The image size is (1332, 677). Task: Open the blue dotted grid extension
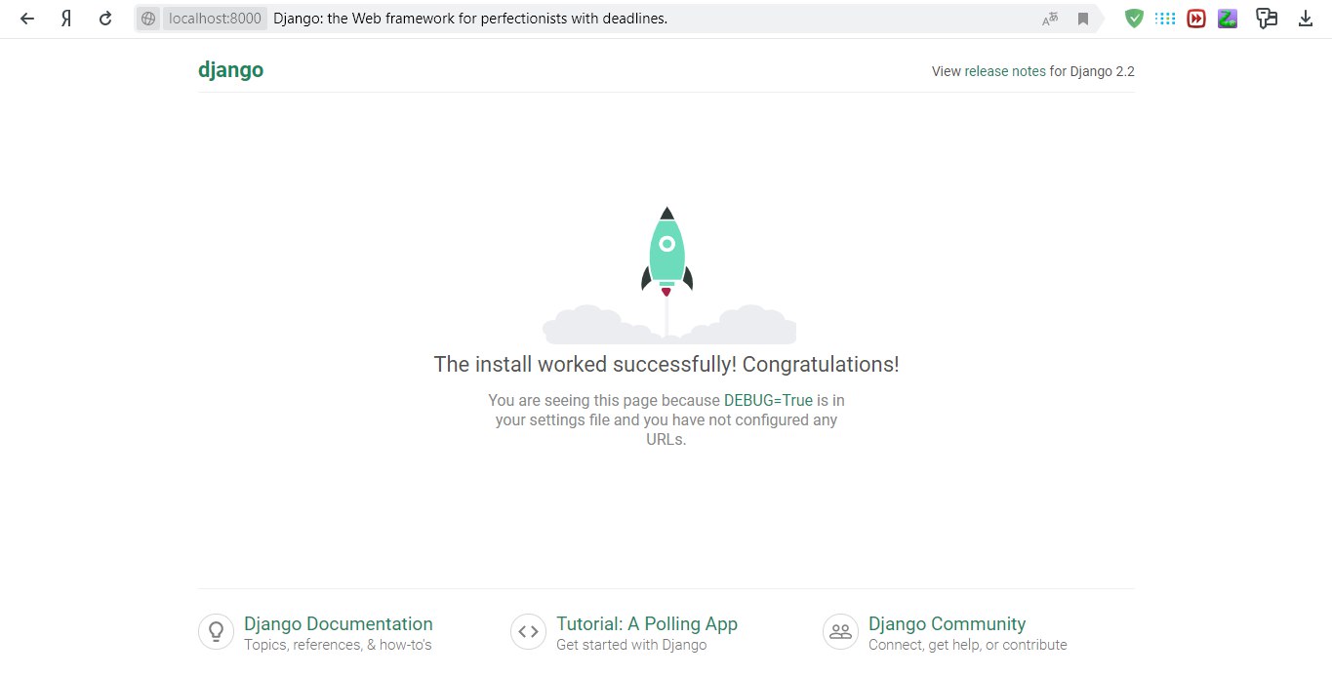(x=1165, y=19)
